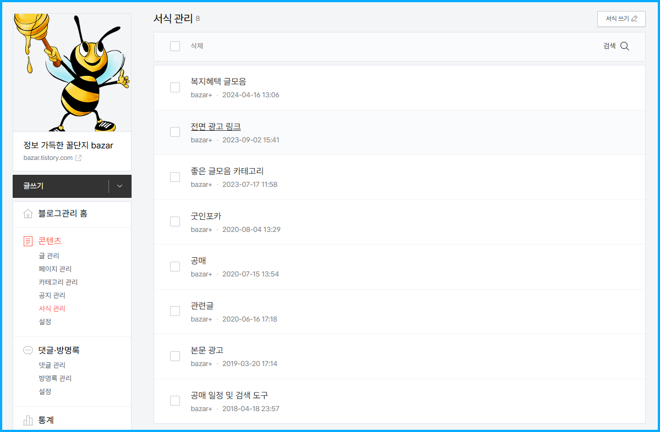This screenshot has height=432, width=660.
Task: Toggle the select-all checkbox next to 삭제
Action: point(175,46)
